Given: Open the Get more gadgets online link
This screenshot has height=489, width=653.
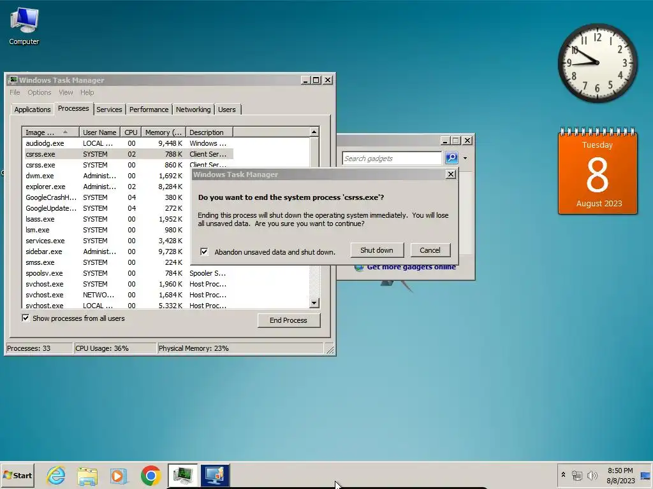Looking at the screenshot, I should click(x=411, y=267).
